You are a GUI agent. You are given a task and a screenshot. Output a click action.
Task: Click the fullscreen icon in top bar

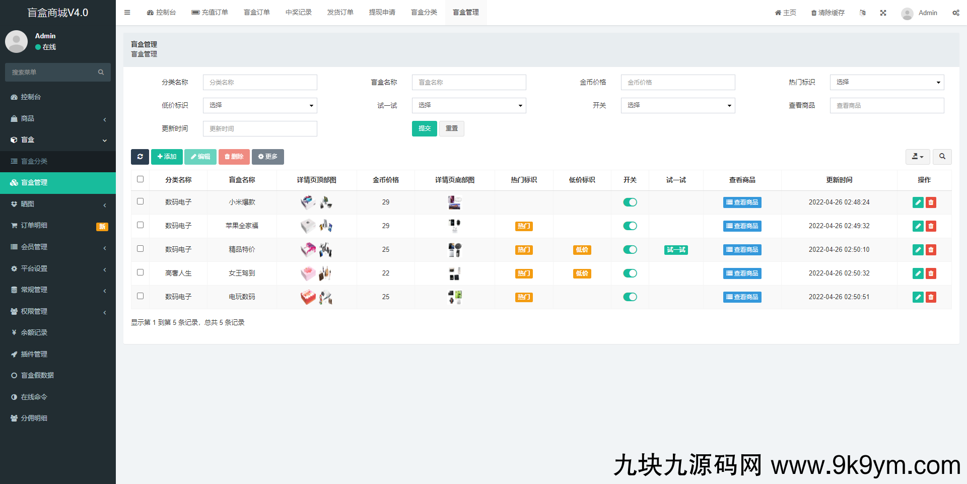883,13
